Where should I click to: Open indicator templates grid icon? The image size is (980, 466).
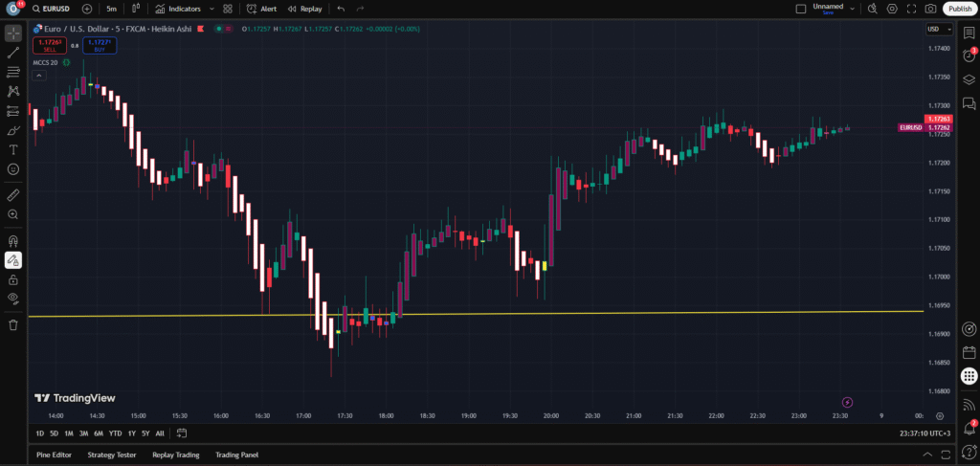point(228,9)
